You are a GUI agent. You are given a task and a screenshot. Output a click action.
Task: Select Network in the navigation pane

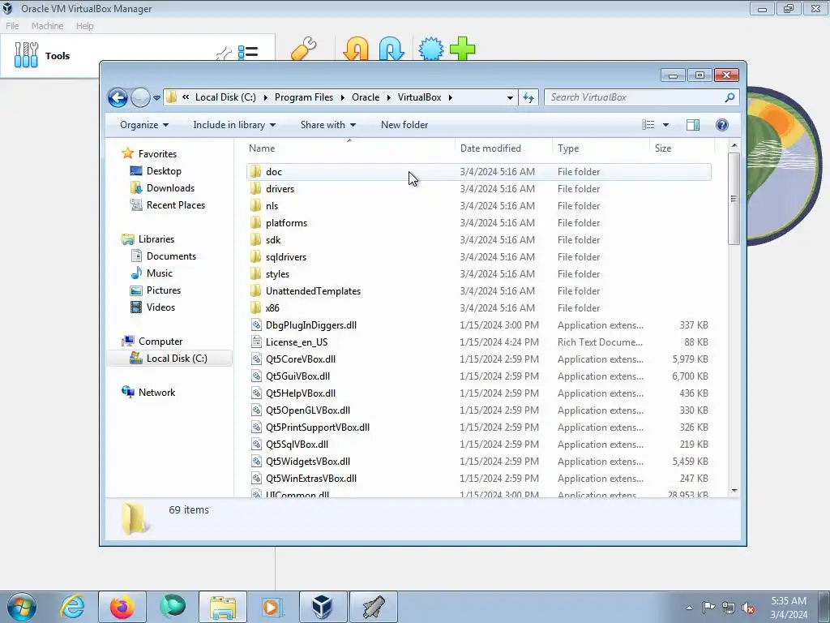coord(156,393)
